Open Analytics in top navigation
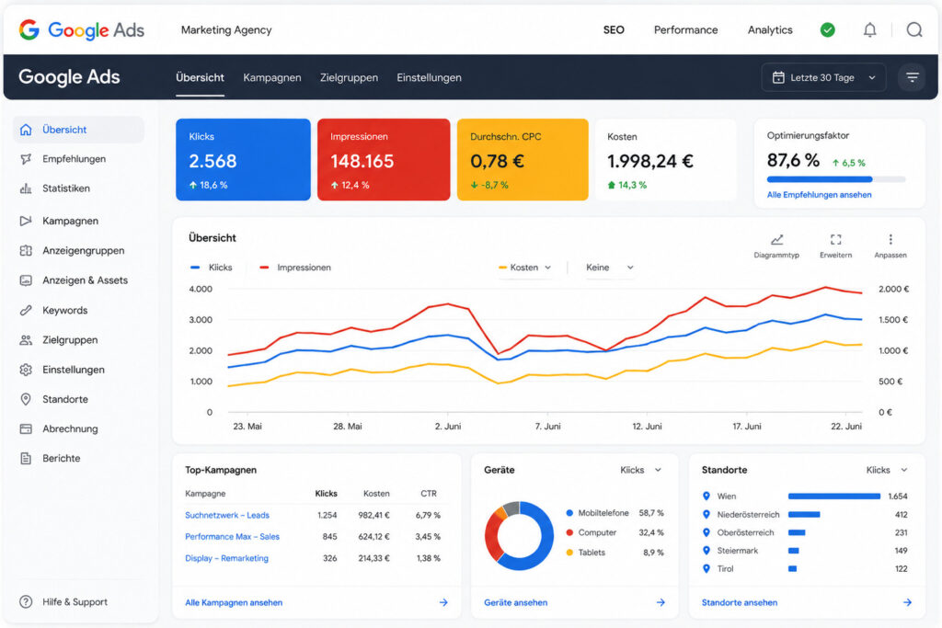 (x=770, y=29)
